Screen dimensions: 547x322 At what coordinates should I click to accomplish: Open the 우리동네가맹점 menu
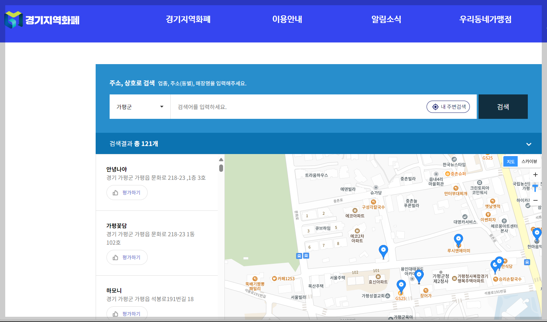pos(486,20)
